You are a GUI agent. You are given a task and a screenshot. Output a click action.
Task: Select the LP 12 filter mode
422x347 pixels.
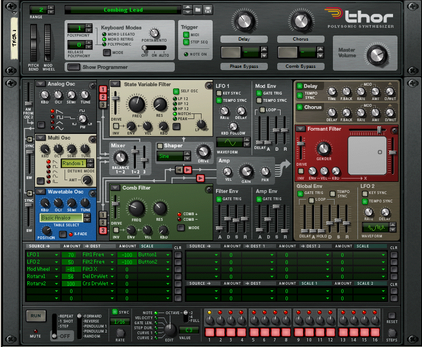tap(175, 98)
